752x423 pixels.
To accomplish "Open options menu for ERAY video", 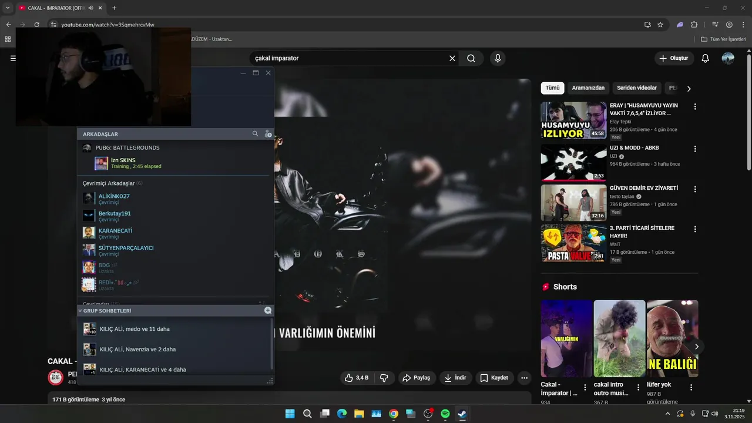I will [x=695, y=107].
